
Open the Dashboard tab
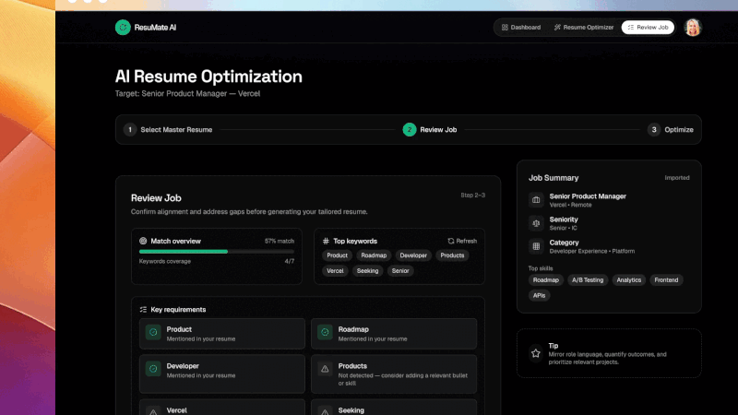pos(521,28)
